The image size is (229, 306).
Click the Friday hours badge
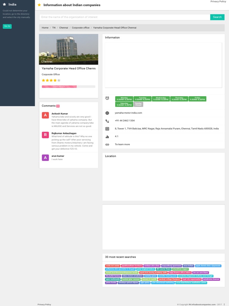tap(197, 99)
